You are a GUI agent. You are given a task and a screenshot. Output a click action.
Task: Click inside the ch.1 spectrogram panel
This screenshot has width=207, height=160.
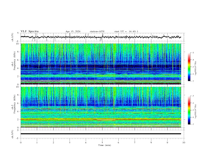101,64
